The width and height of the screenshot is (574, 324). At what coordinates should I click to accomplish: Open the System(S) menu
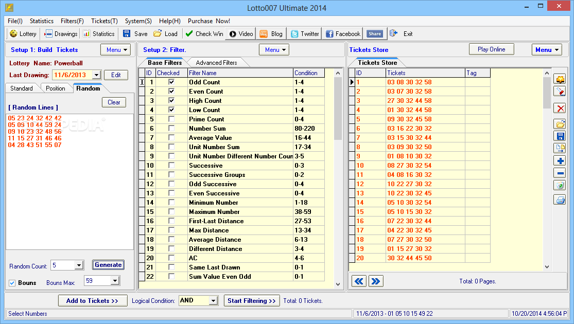[138, 21]
